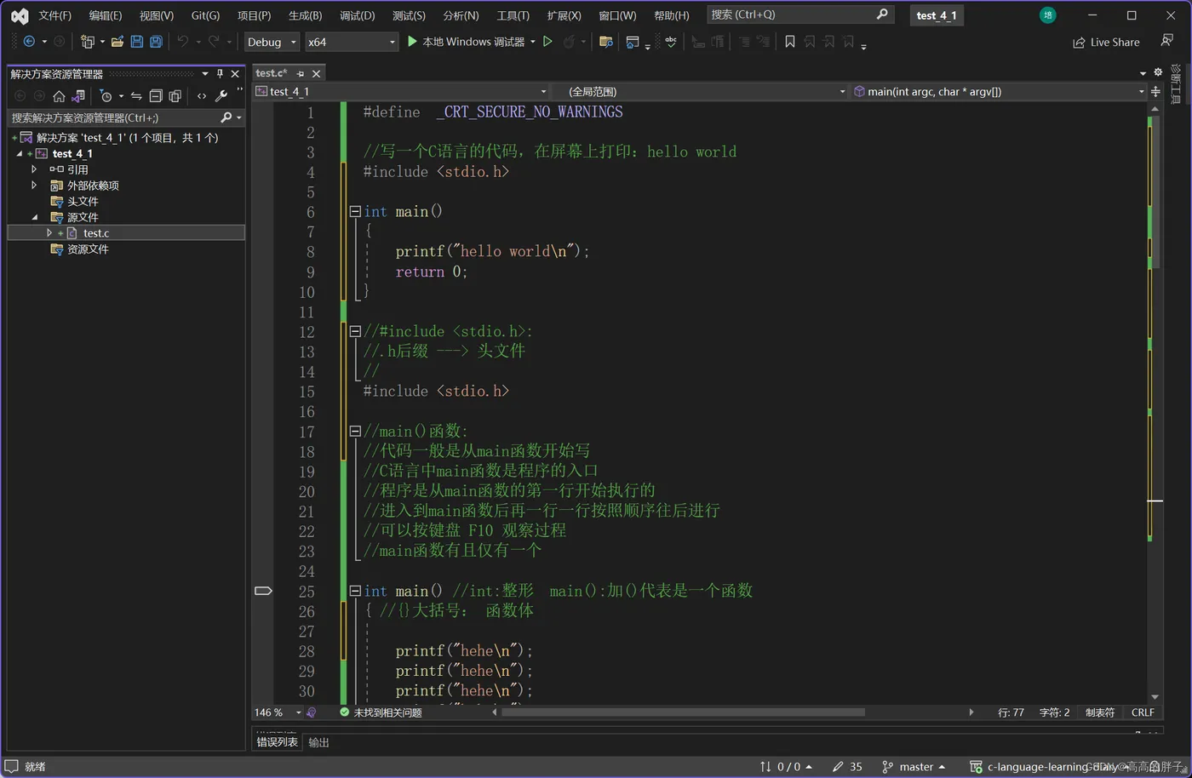Collapse the //#include comment block at line 12
This screenshot has width=1192, height=778.
click(355, 331)
